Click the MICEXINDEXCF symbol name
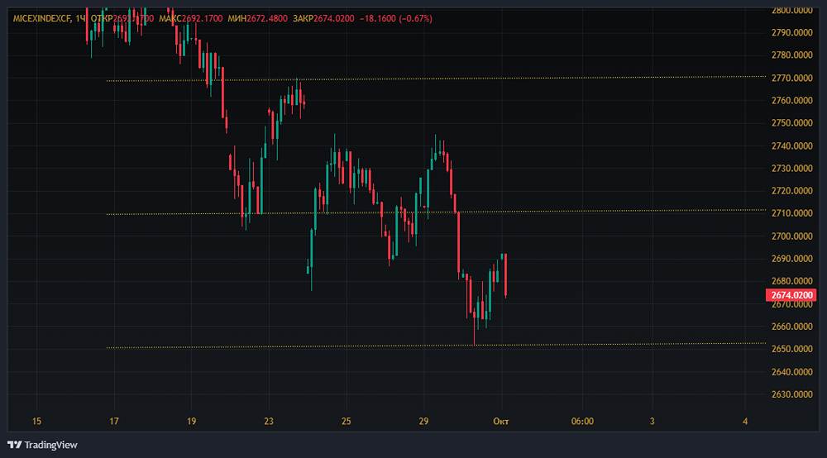This screenshot has width=827, height=458. coord(46,18)
